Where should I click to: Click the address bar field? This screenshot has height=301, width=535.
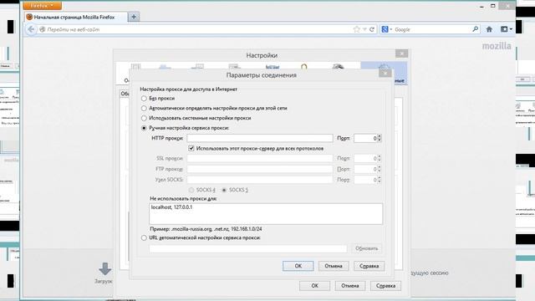pos(198,30)
